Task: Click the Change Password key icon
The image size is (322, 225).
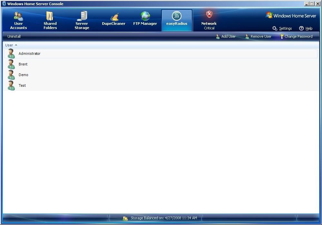Action: [x=282, y=36]
